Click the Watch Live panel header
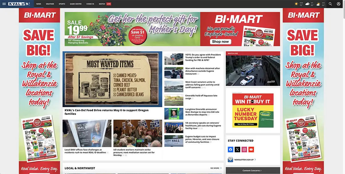345x174 pixels. coord(253,53)
